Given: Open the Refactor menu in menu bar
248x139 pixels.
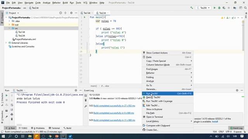Looking at the screenshot, I should [x=56, y=3].
